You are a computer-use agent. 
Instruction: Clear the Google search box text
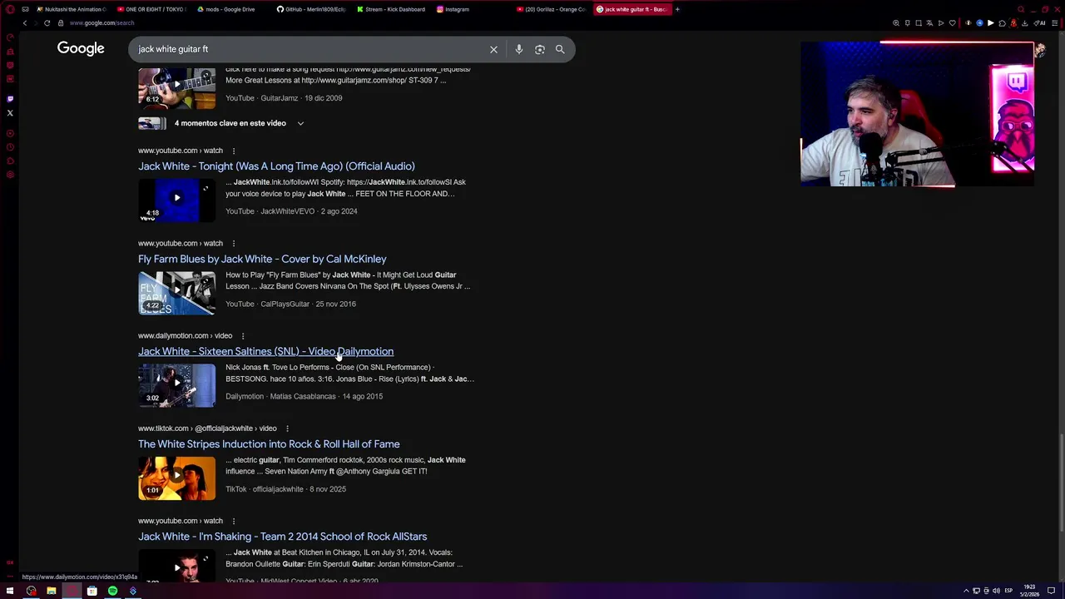[x=493, y=49]
